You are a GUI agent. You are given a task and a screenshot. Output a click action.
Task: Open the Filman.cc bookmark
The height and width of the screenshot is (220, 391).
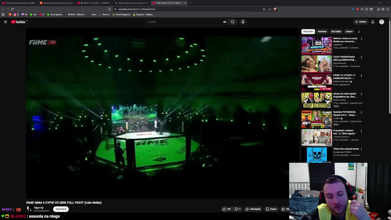104,14
